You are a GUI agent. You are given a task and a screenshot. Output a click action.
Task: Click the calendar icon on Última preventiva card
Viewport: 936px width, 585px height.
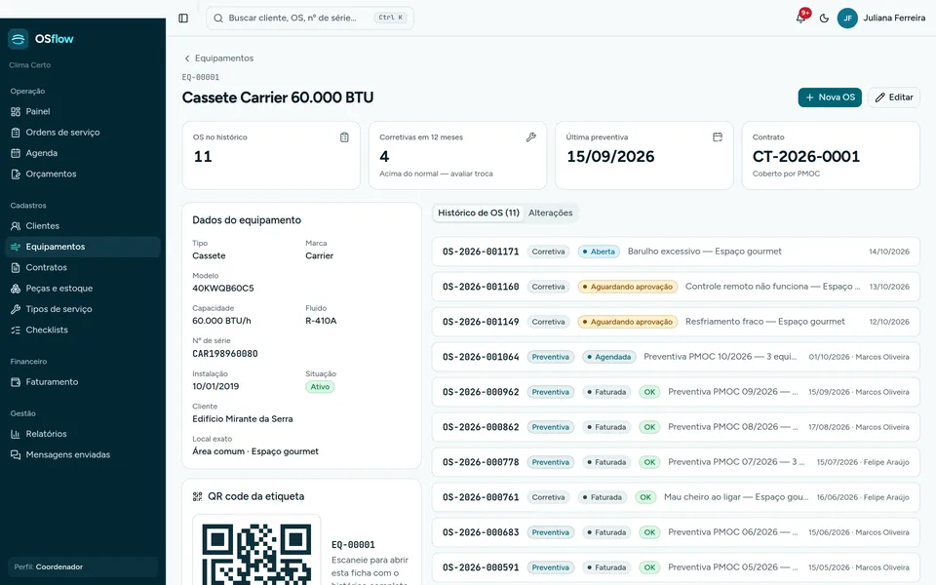point(718,137)
